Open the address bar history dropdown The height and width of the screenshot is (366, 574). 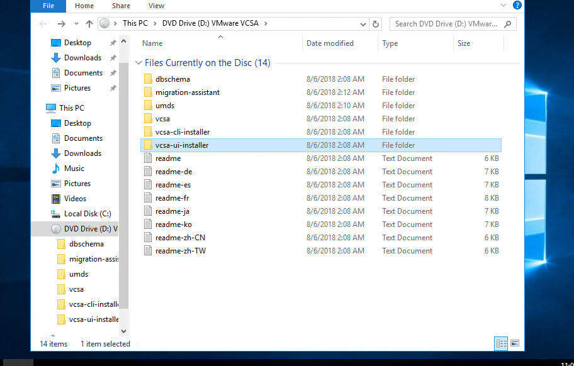pos(363,24)
